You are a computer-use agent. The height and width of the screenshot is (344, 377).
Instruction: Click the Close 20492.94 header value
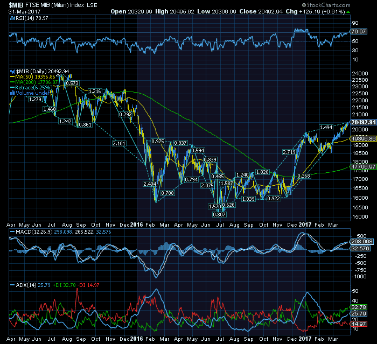tap(261, 11)
